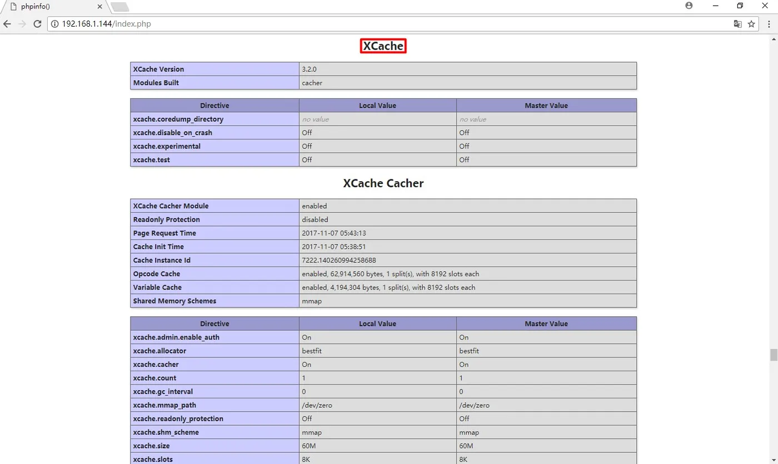Screen dimensions: 778x464
Task: Click the scrollbar up arrow
Action: (x=774, y=38)
